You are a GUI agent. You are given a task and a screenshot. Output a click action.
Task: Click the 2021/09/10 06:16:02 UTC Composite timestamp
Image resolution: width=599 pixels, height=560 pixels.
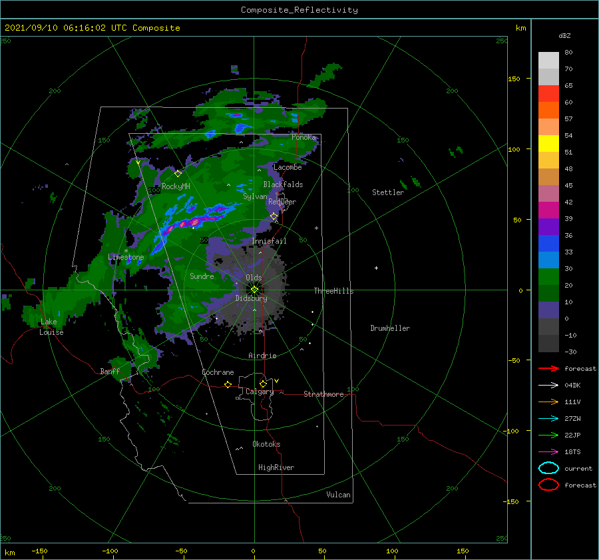92,28
